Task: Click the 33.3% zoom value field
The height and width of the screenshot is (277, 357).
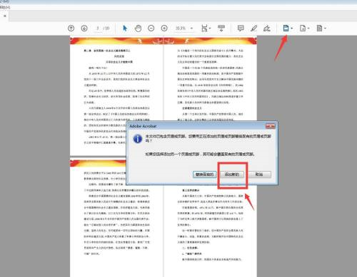Action: [181, 28]
